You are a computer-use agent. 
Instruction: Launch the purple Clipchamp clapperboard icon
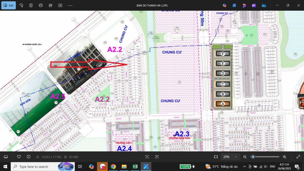(x=254, y=5)
